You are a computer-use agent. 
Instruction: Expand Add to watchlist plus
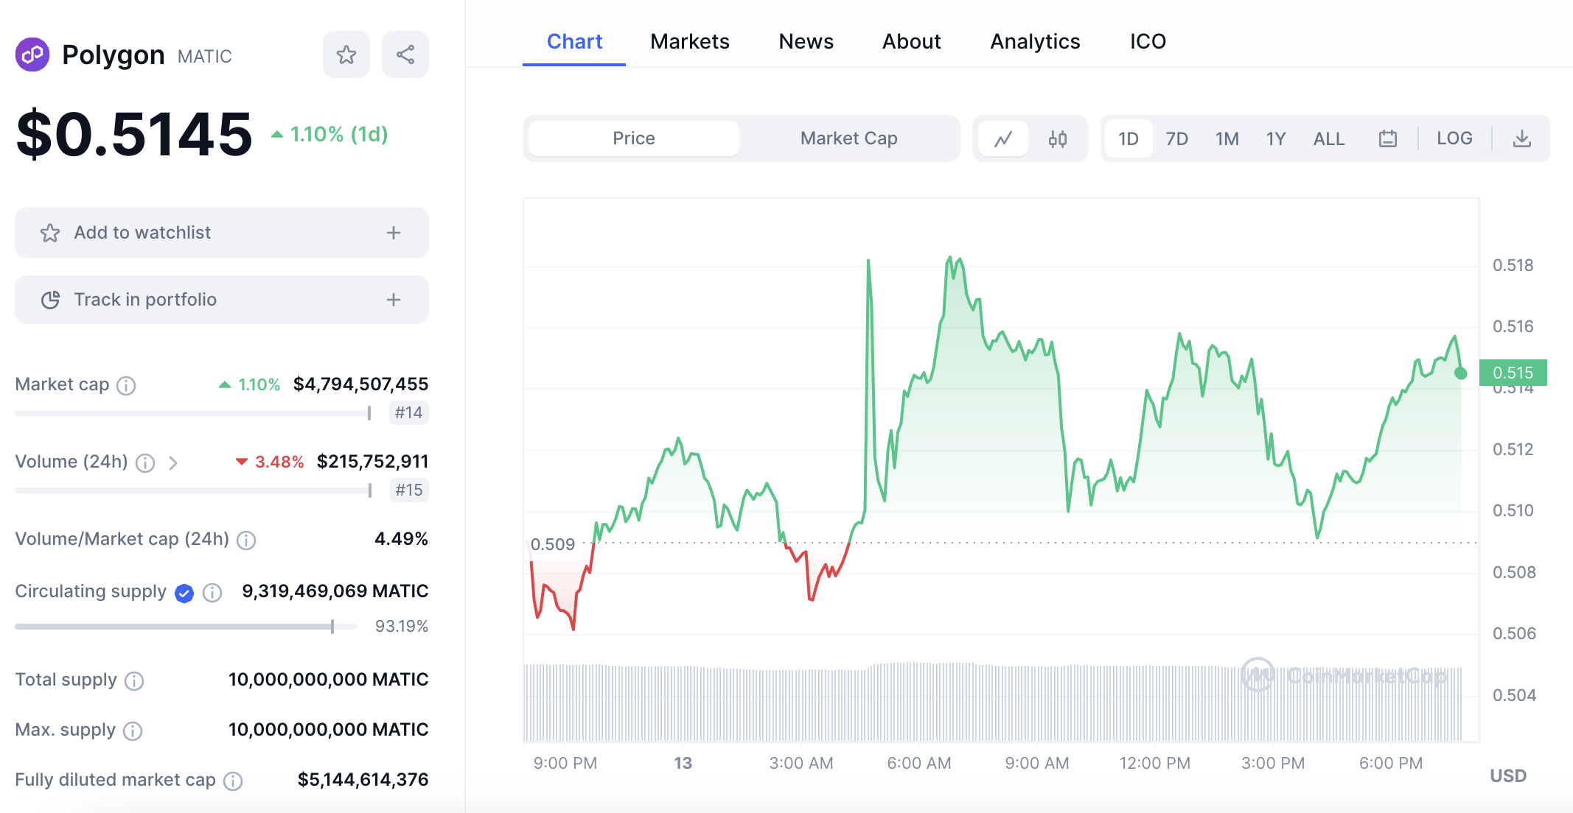[393, 233]
